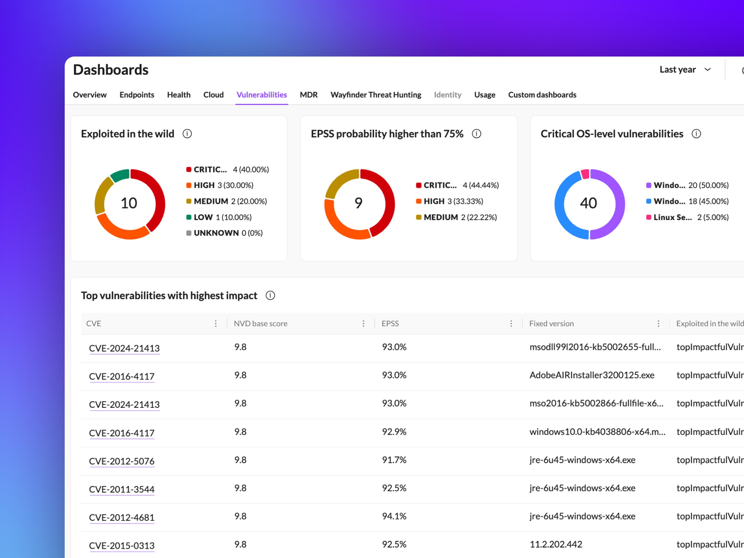Click mso2016-kb5002866-fullfile-x6... fixed version cell

(x=597, y=404)
